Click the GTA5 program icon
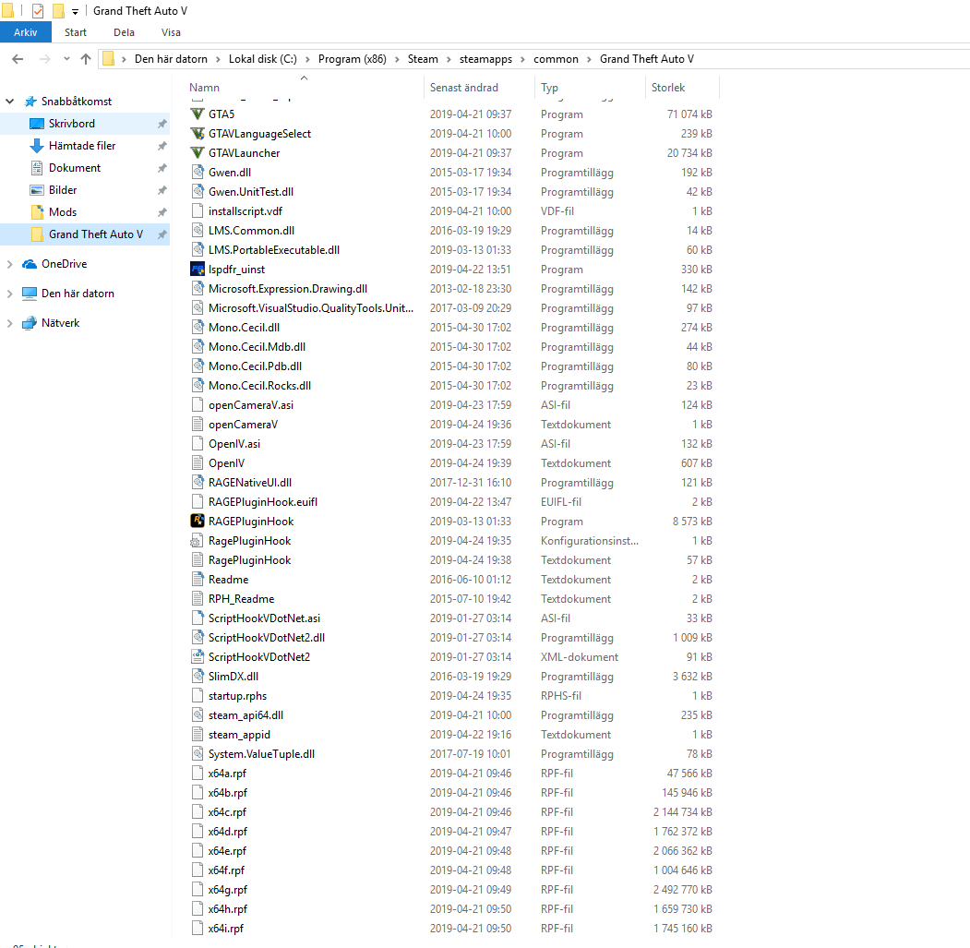 point(198,114)
